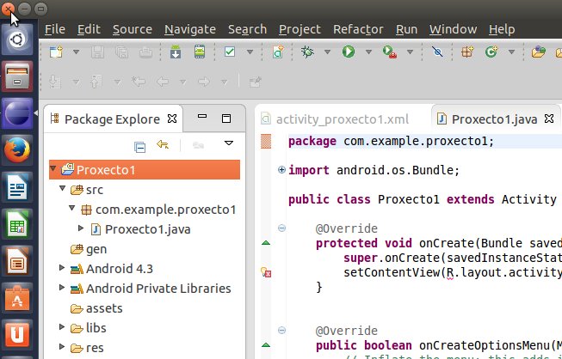Viewport: 562px width, 359px height.
Task: Maximize the Package Explorer view
Action: point(226,119)
